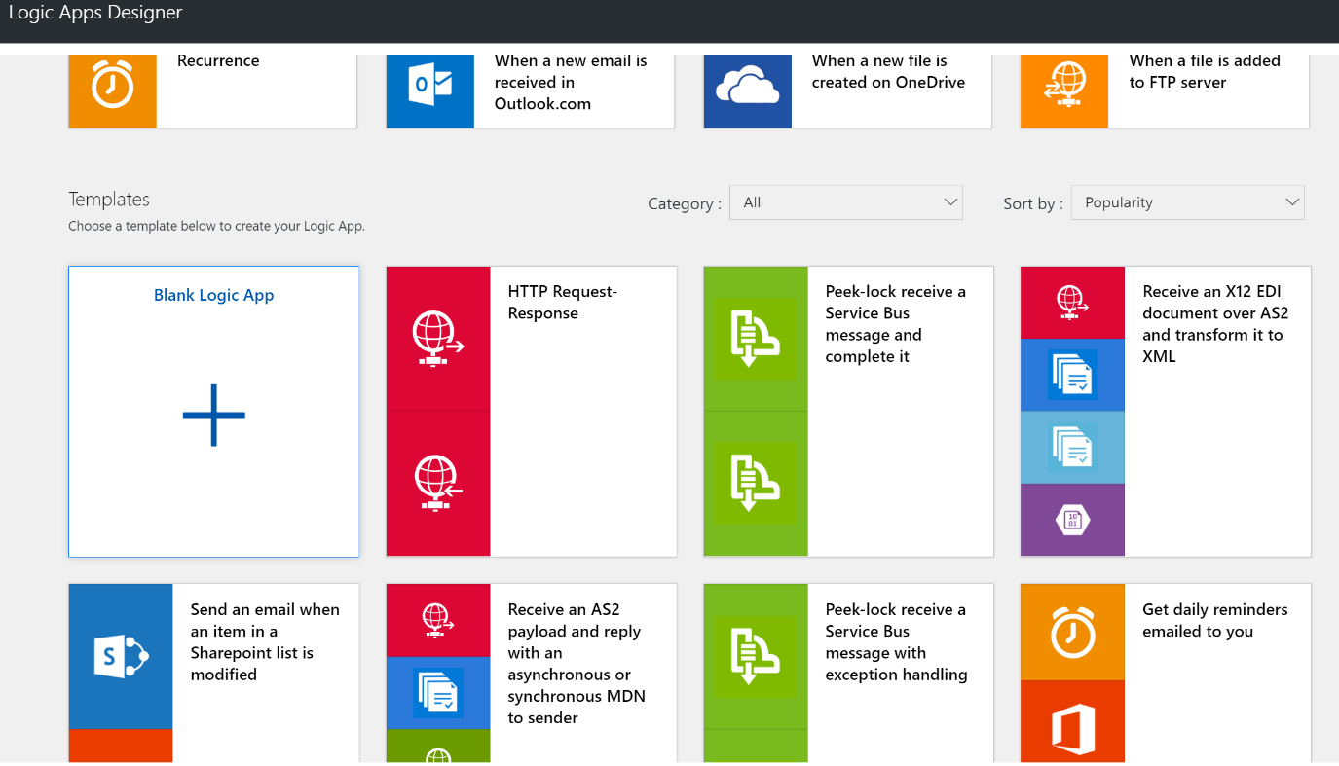Click the Recurrence alarm clock icon
This screenshot has width=1339, height=766.
pos(112,87)
